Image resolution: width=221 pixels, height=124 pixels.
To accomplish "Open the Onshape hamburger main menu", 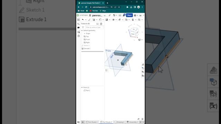I will (x=90, y=15).
